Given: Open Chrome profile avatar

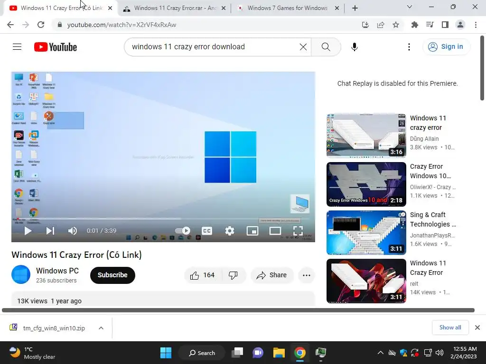Looking at the screenshot, I should tap(460, 25).
